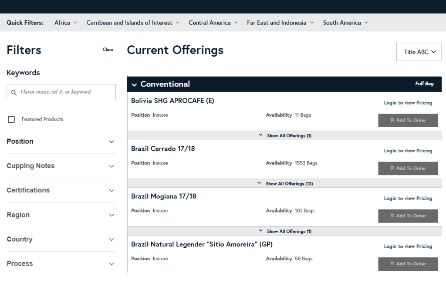Add Brazil Natural Legender Sitio Amoreira to order
Viewport: 446px width, 283px height.
[x=408, y=264]
